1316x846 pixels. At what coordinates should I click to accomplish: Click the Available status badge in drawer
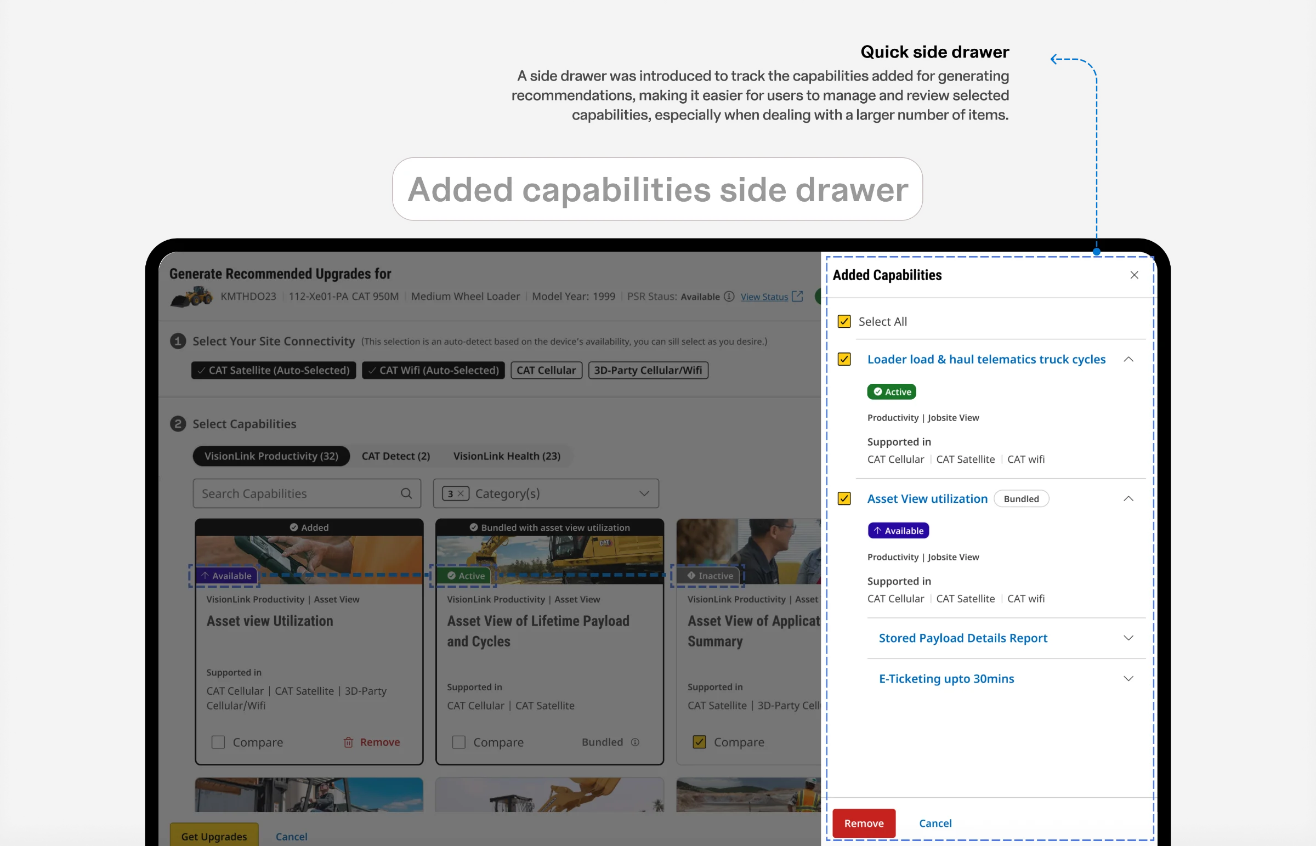coord(898,531)
